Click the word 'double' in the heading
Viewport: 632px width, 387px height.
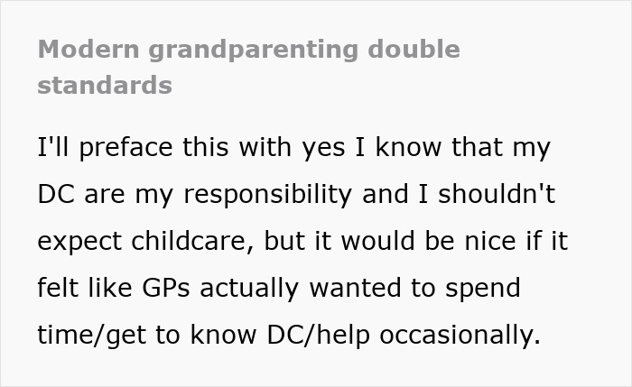414,49
